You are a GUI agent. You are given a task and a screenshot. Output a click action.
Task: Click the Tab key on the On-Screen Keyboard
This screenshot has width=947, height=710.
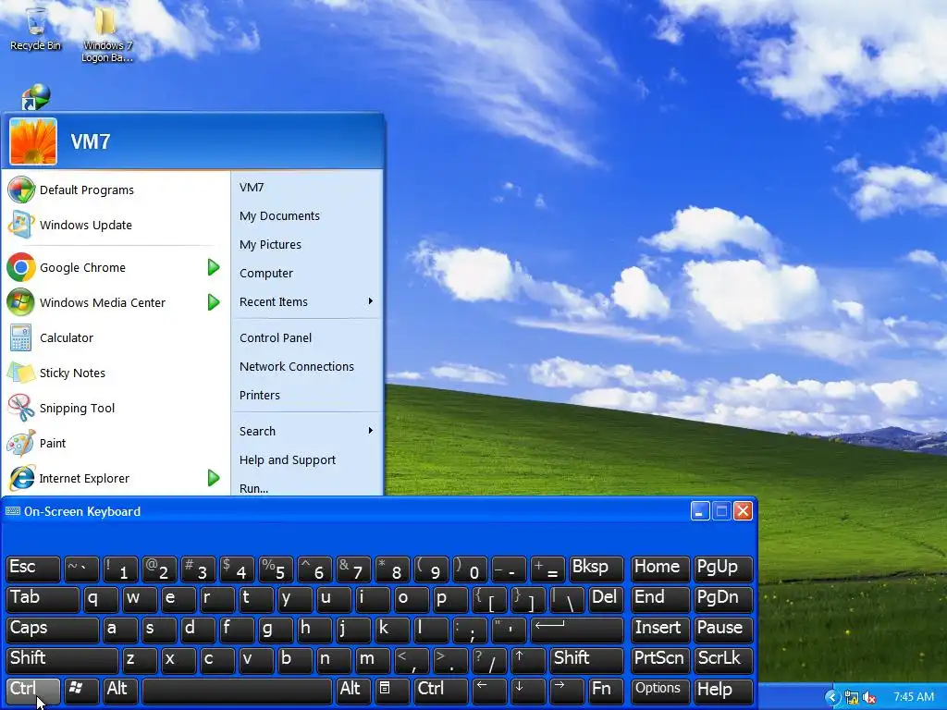43,598
